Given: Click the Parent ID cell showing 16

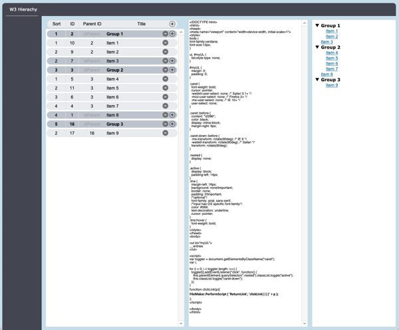Looking at the screenshot, I should pos(92,133).
